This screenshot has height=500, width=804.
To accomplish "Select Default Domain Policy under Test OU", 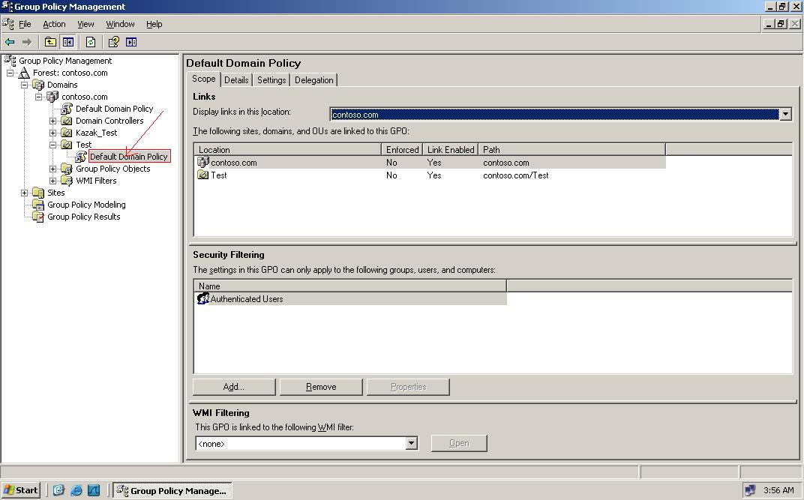I will (129, 157).
